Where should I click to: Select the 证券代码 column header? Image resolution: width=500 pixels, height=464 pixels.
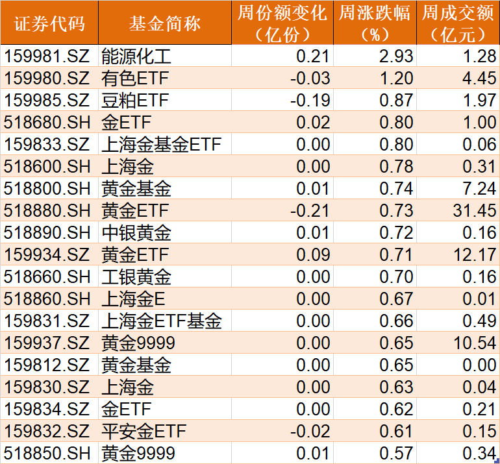(x=49, y=22)
